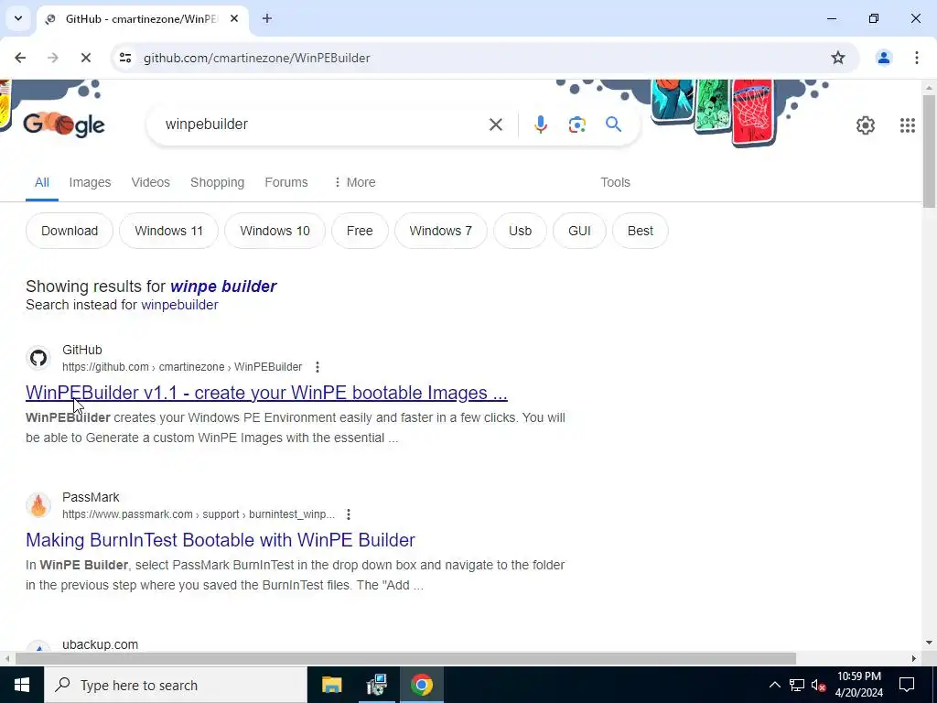Open PassMark result's three-dot options
Viewport: 937px width, 703px height.
[x=349, y=514]
